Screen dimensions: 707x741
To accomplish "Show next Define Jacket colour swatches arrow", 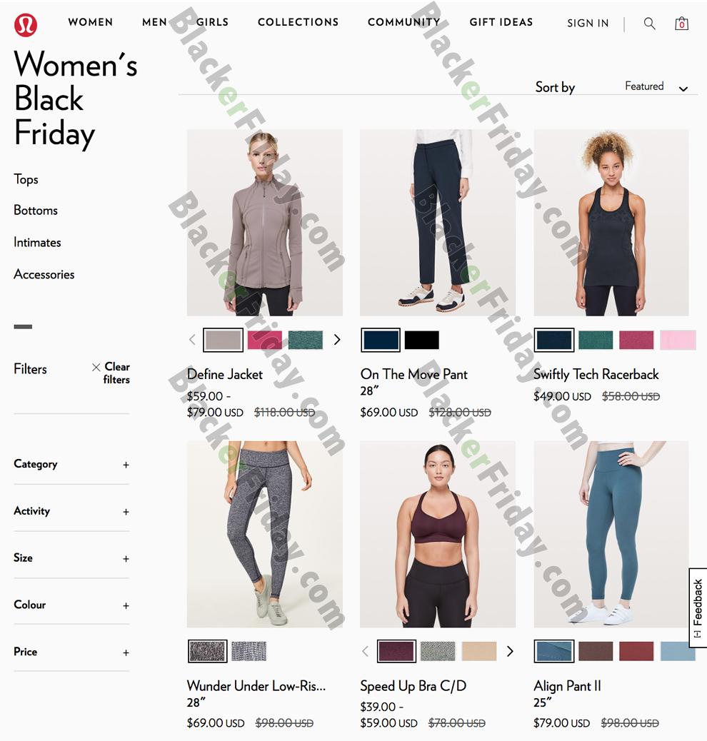I will click(x=336, y=340).
